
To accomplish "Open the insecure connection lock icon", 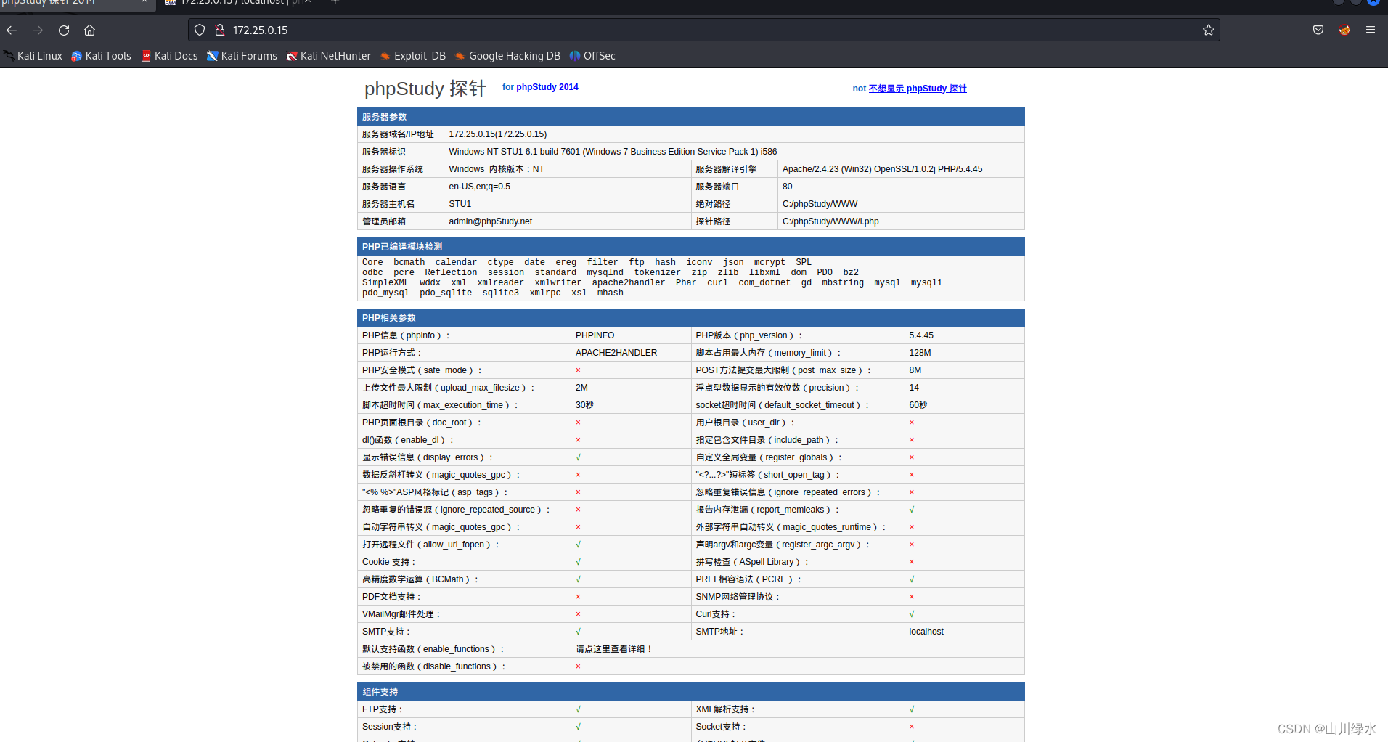I will tap(219, 30).
